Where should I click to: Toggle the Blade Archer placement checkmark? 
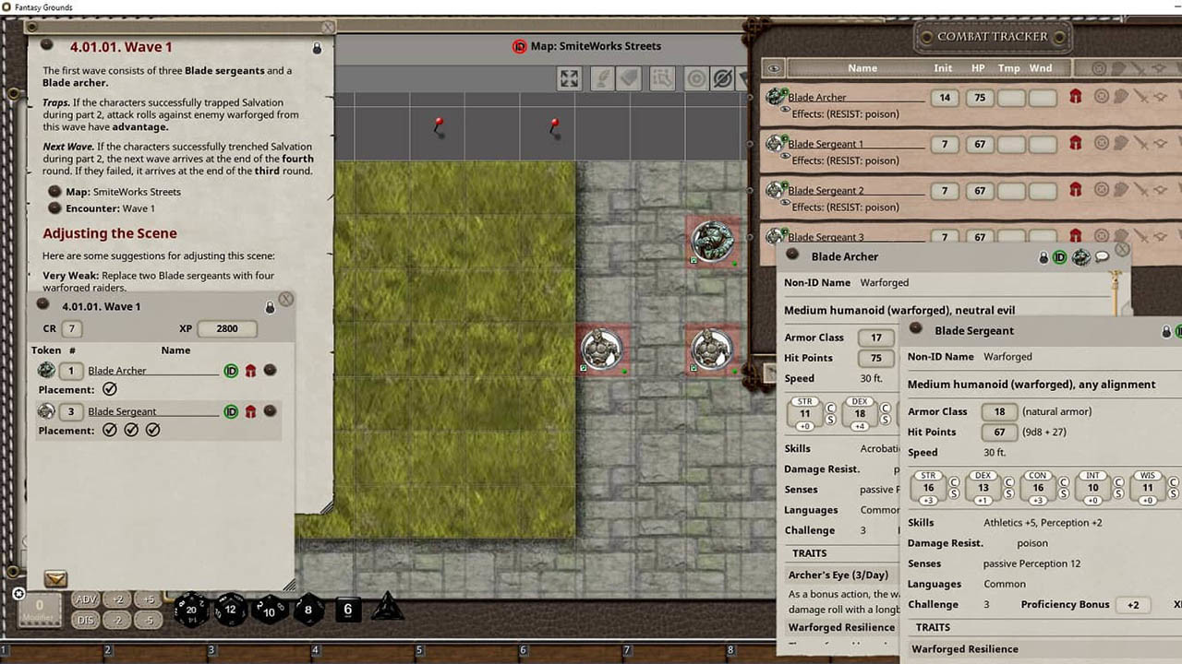110,389
